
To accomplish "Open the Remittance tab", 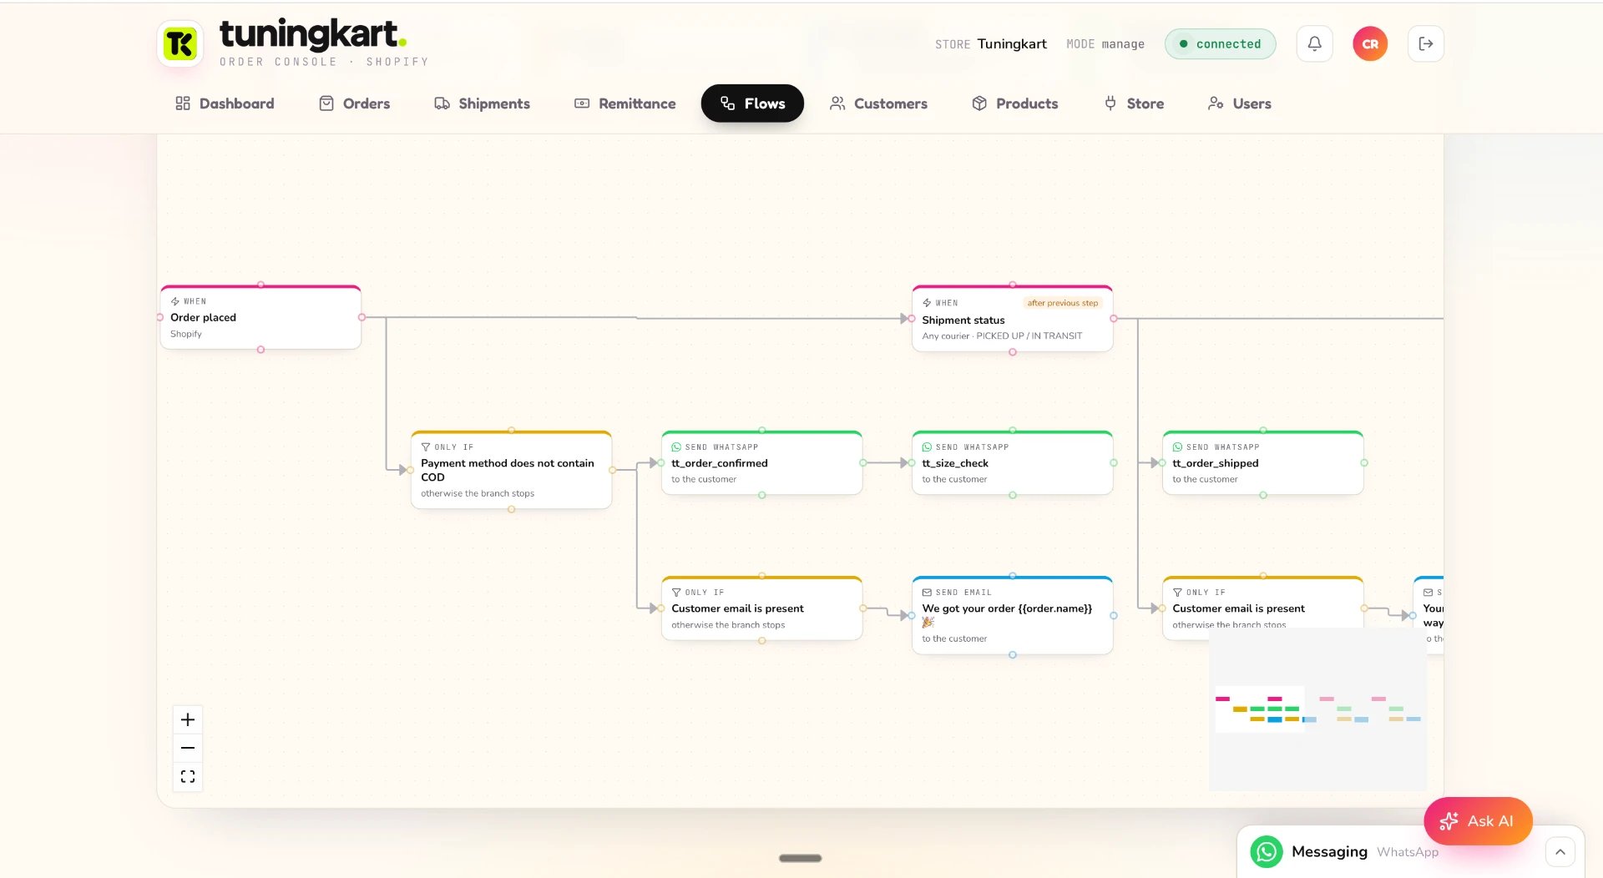I will [x=625, y=103].
